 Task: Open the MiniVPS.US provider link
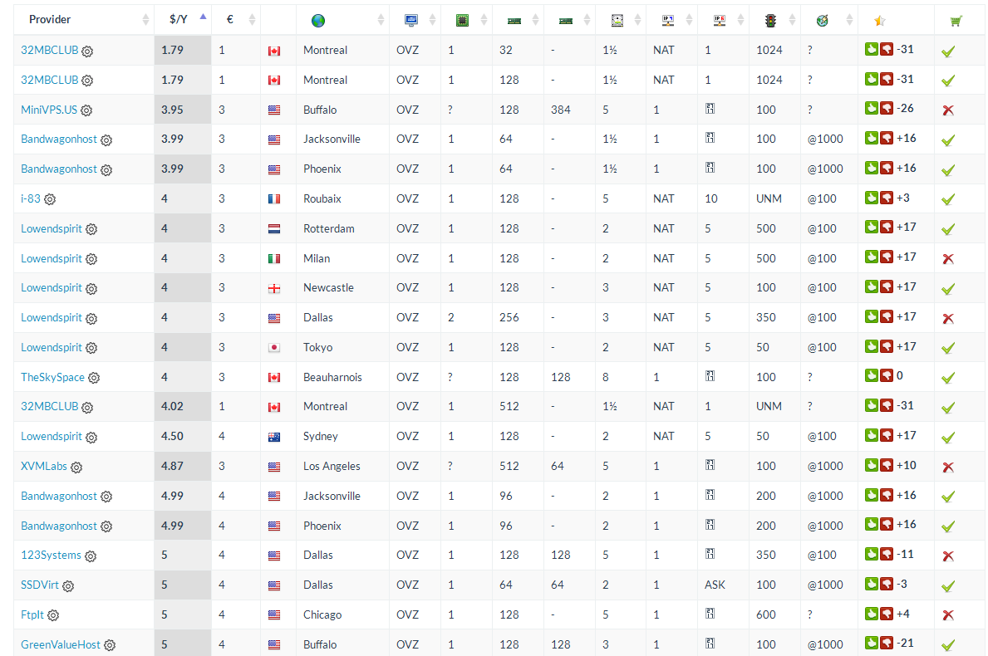48,110
